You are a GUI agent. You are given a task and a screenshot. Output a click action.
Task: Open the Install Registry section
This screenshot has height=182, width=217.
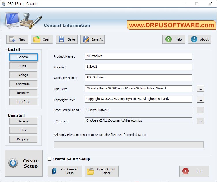[23, 93]
